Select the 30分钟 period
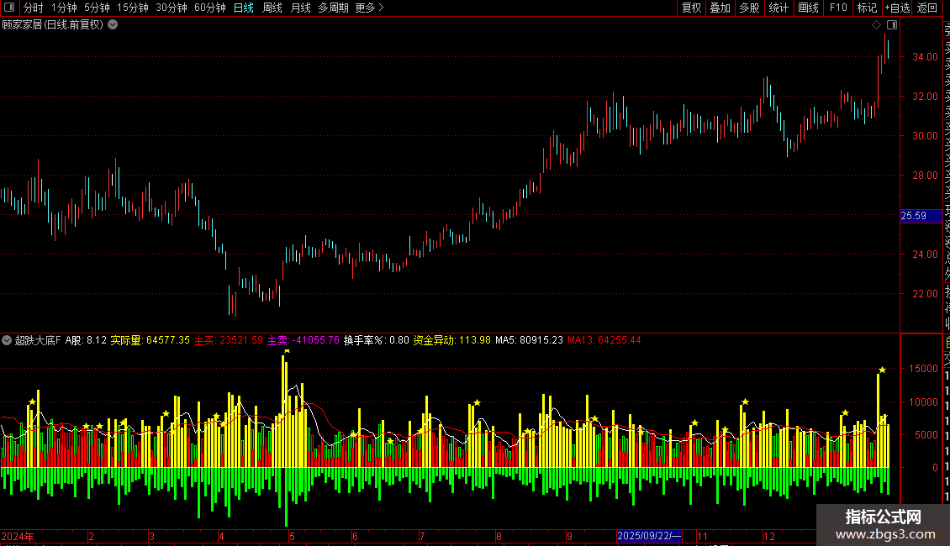Screen dimensions: 950x546 [172, 8]
